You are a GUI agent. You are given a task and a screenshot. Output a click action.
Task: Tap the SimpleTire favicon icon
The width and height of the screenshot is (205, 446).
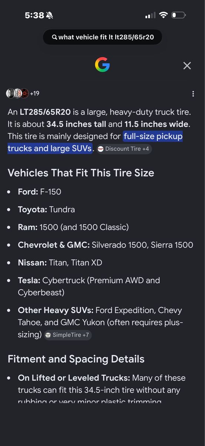point(48,335)
